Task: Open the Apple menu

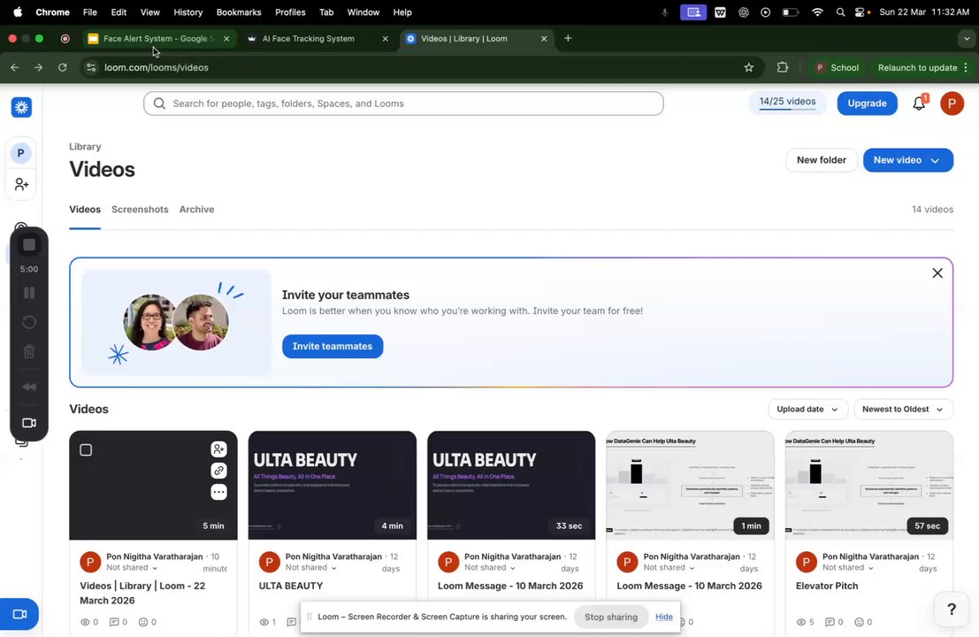Action: pyautogui.click(x=18, y=12)
